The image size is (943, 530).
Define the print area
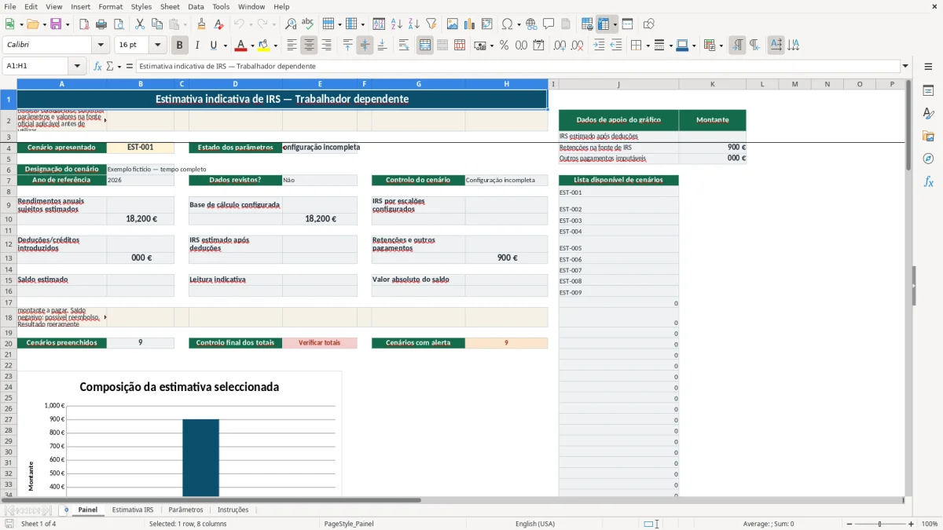click(587, 24)
